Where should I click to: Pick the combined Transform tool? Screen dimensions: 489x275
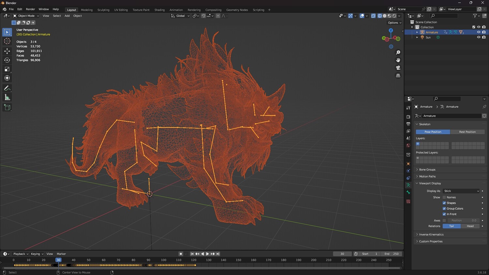pyautogui.click(x=7, y=78)
